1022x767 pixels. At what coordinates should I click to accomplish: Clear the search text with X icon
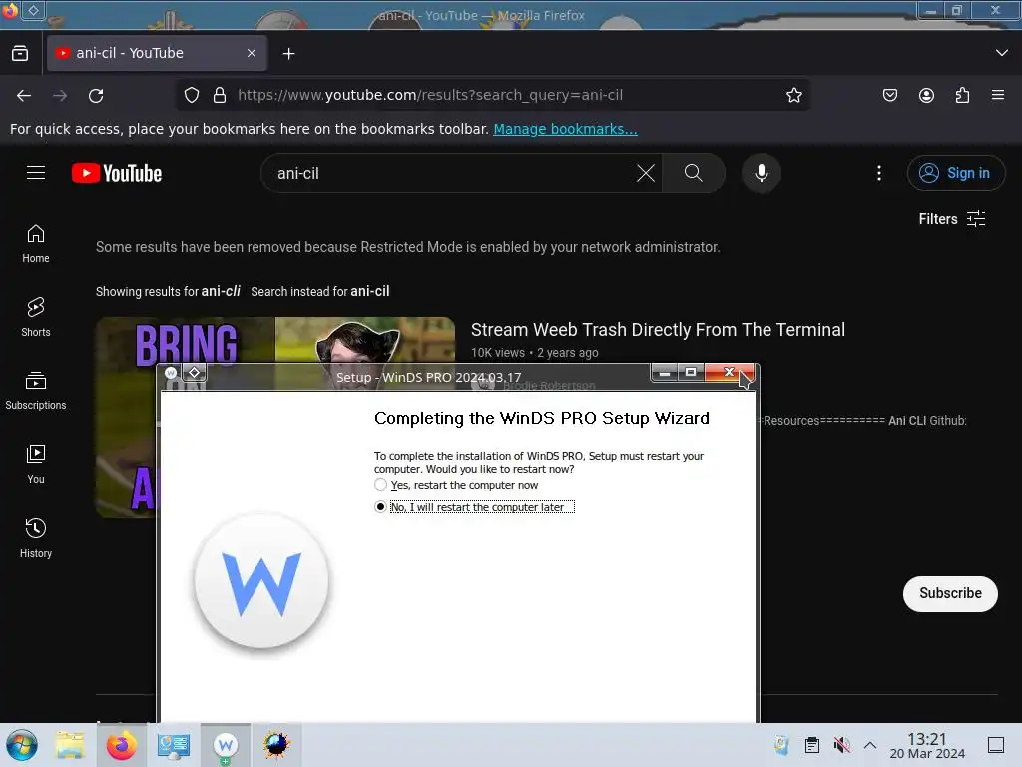pos(646,173)
